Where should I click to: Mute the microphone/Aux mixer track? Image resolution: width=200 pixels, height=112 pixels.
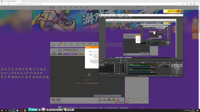point(153,67)
